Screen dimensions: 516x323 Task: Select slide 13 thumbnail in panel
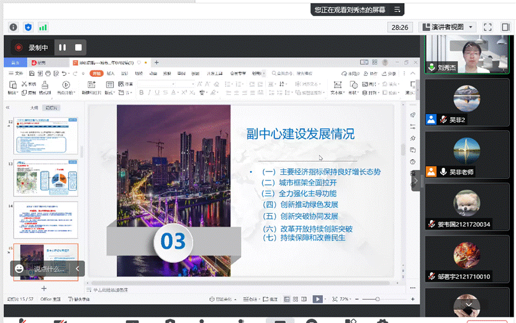(46, 177)
